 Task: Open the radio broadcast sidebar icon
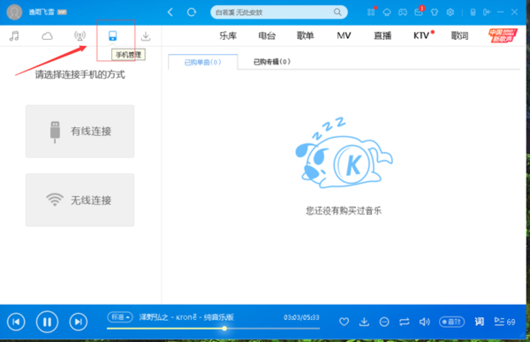[x=79, y=35]
